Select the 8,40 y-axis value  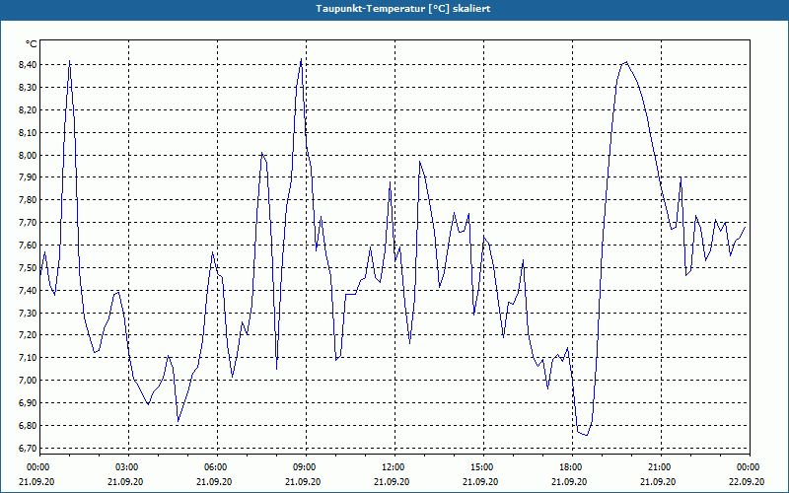coord(28,65)
